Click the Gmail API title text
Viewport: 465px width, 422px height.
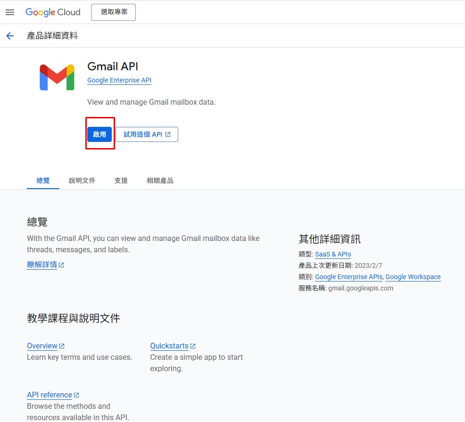(113, 66)
